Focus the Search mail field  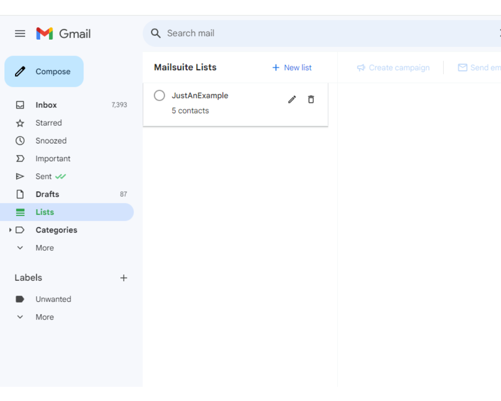click(x=321, y=33)
